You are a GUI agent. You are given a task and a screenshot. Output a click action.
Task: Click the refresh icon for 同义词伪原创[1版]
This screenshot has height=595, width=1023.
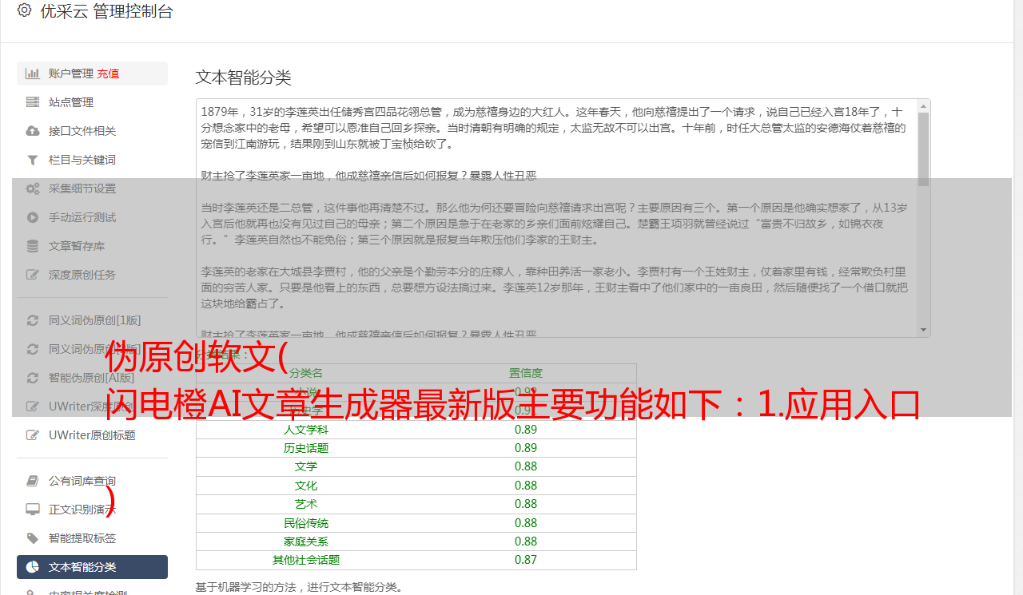tap(33, 320)
